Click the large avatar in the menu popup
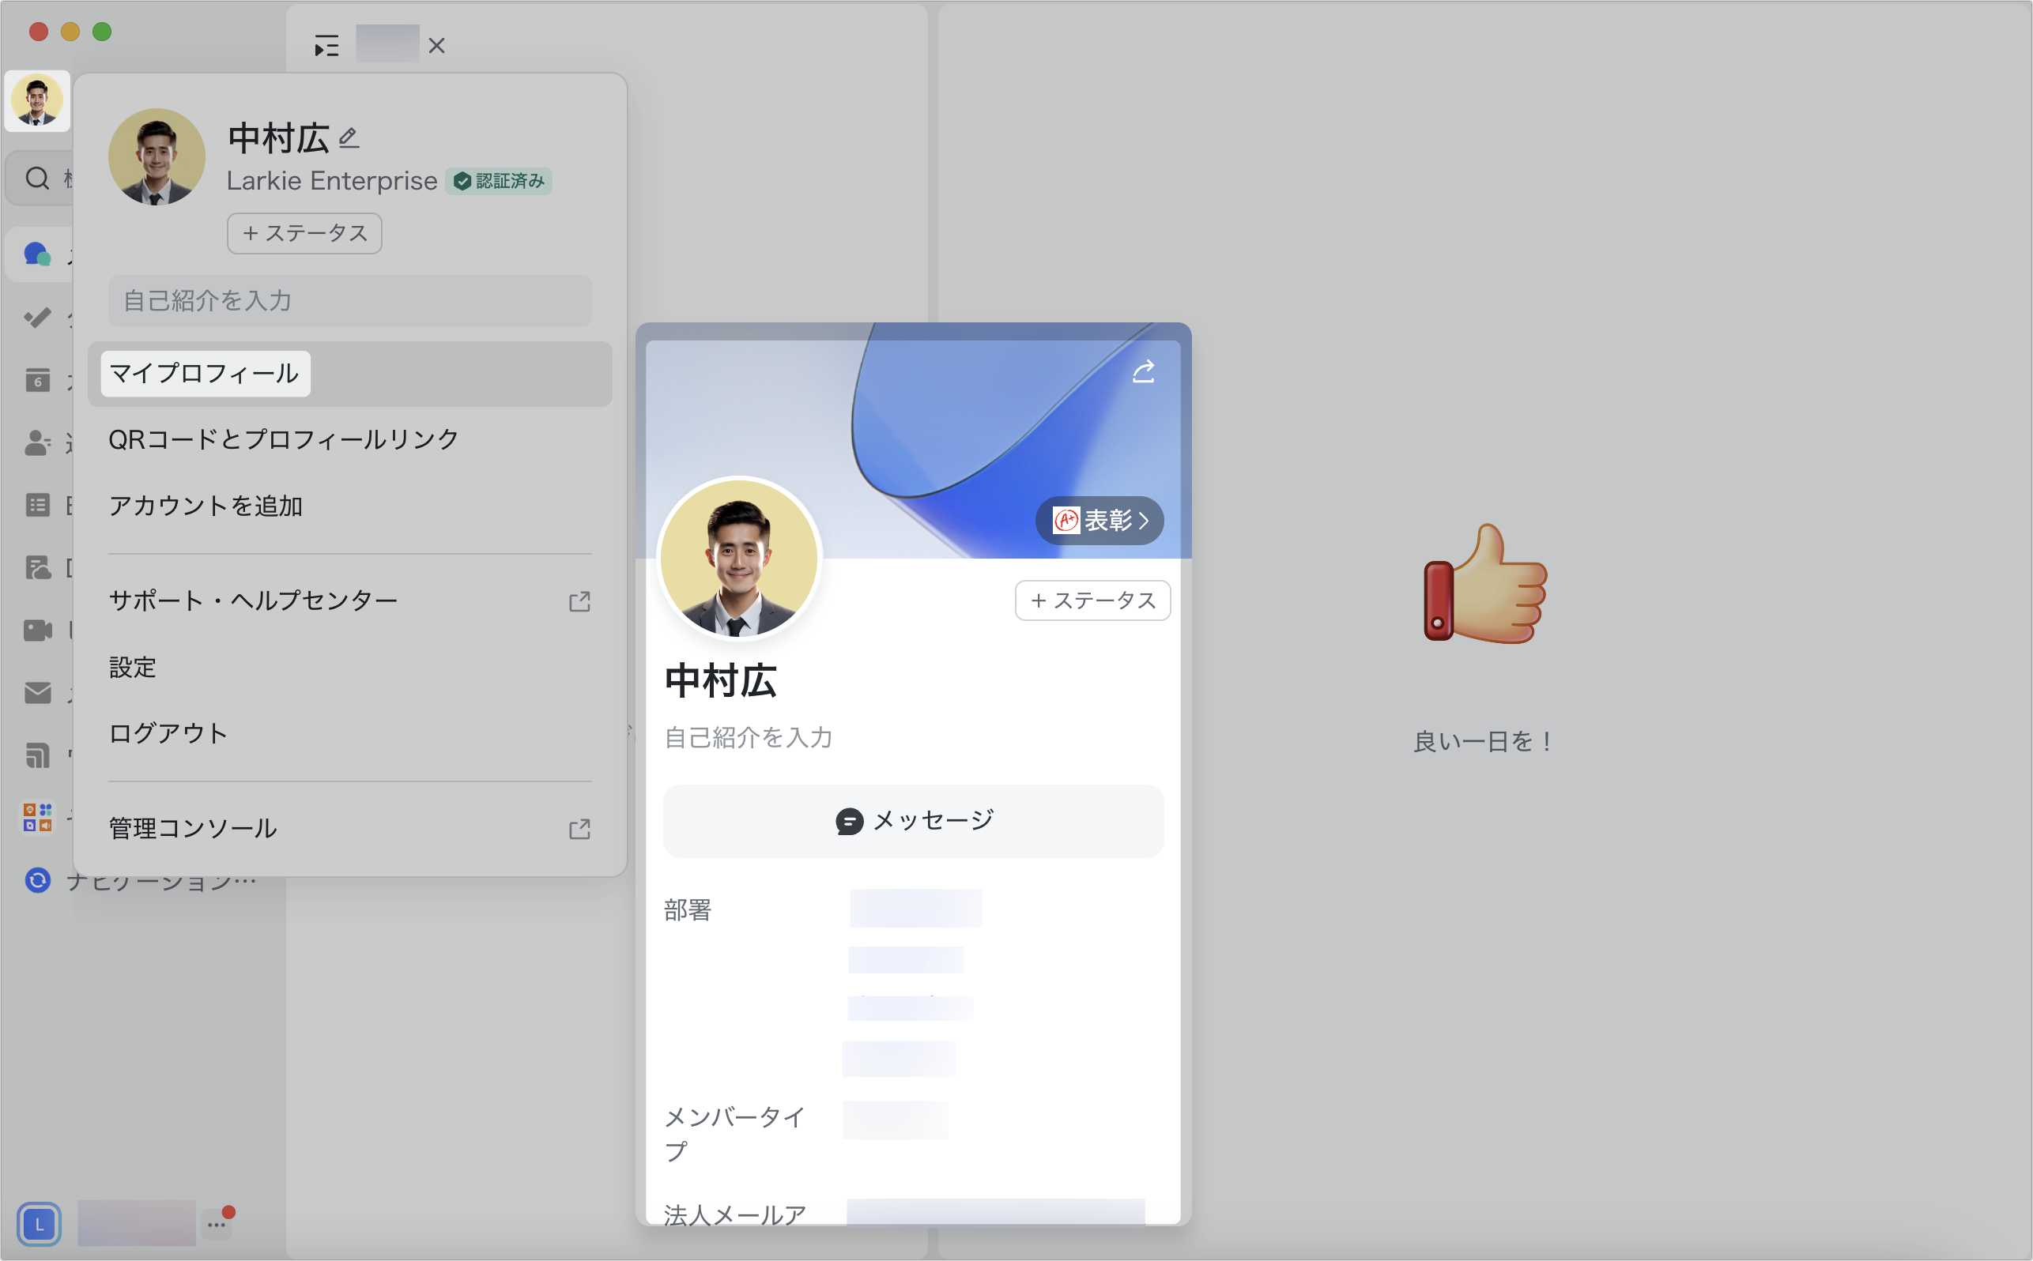 point(157,156)
